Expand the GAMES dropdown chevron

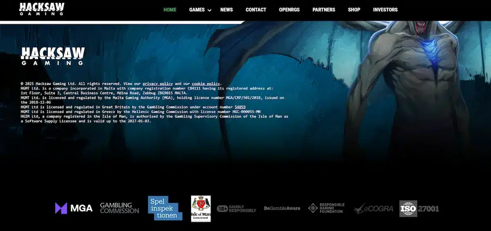tap(209, 10)
